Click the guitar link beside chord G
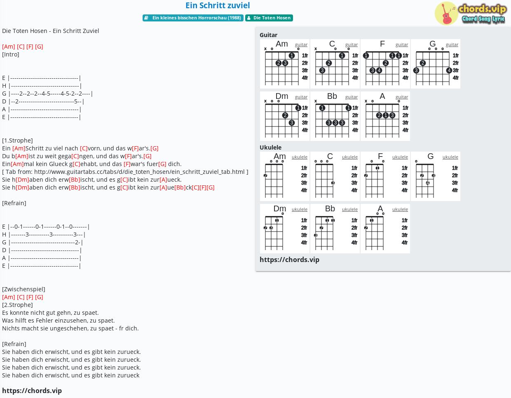The height and width of the screenshot is (398, 511). (452, 44)
